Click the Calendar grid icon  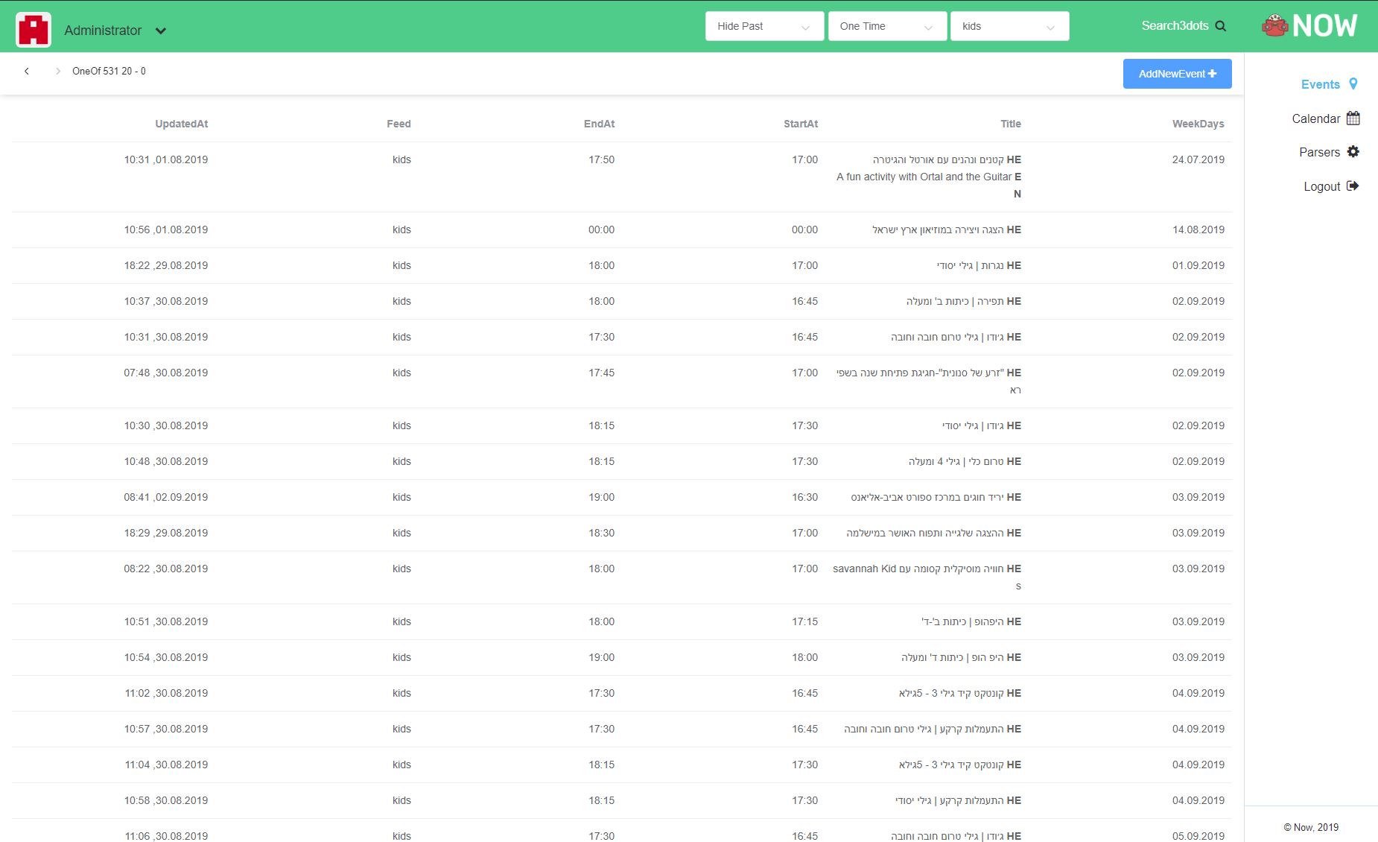coord(1353,118)
